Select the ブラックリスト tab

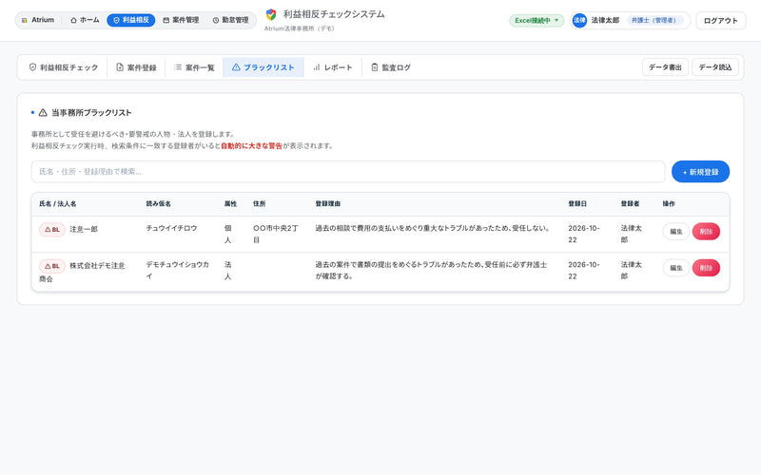pyautogui.click(x=263, y=67)
